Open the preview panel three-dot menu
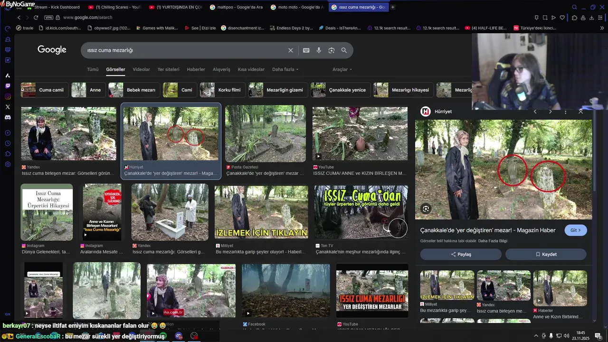The height and width of the screenshot is (342, 608). tap(565, 112)
